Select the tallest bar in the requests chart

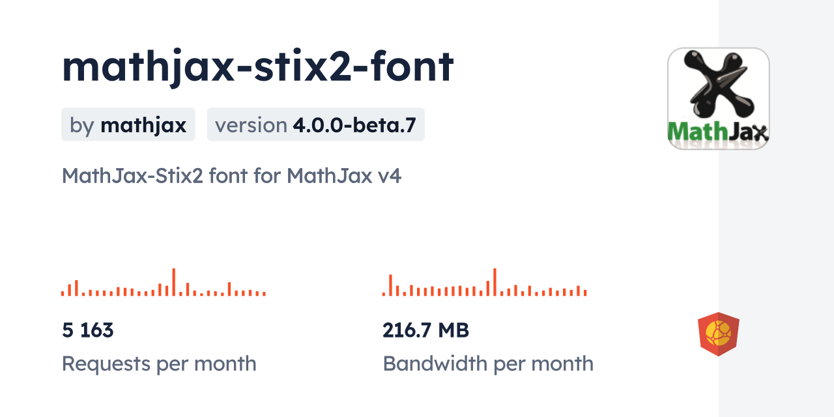(173, 282)
